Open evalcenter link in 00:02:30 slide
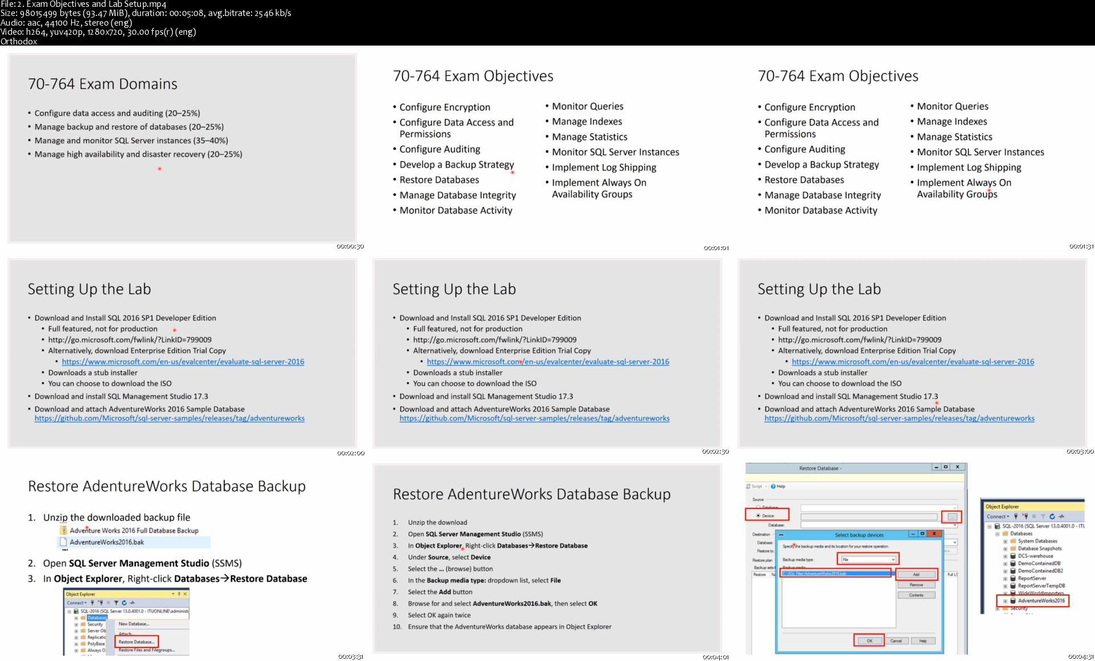This screenshot has width=1095, height=661. [548, 361]
